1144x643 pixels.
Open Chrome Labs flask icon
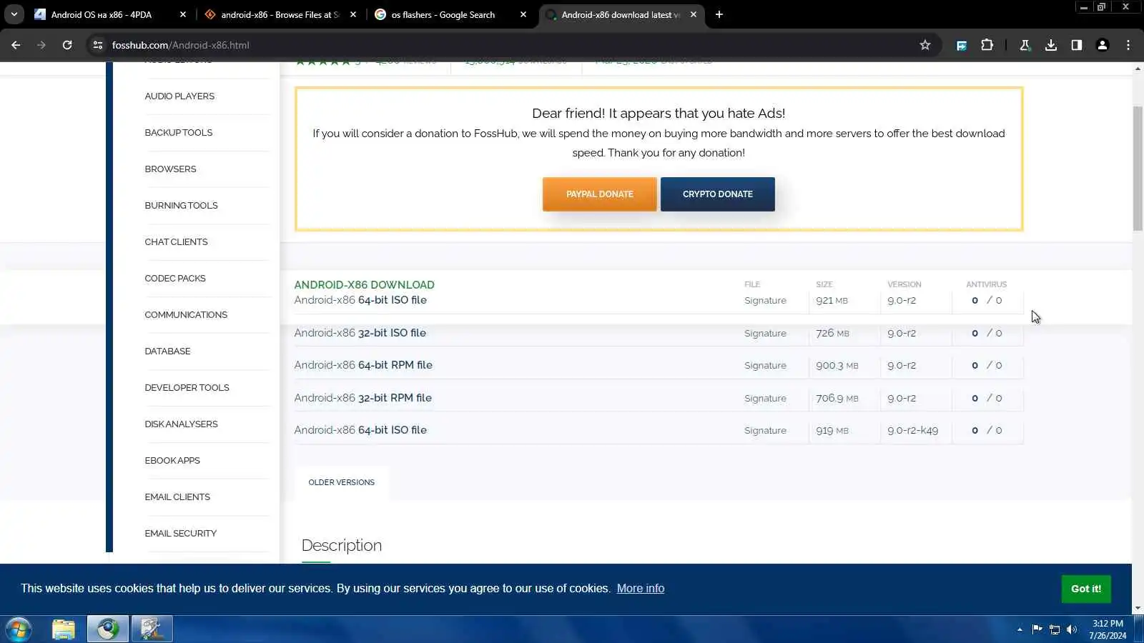(1025, 45)
